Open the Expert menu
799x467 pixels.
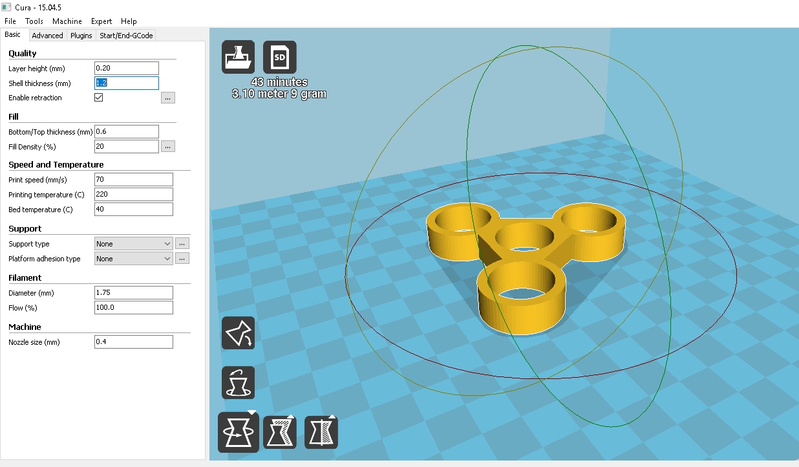[101, 21]
